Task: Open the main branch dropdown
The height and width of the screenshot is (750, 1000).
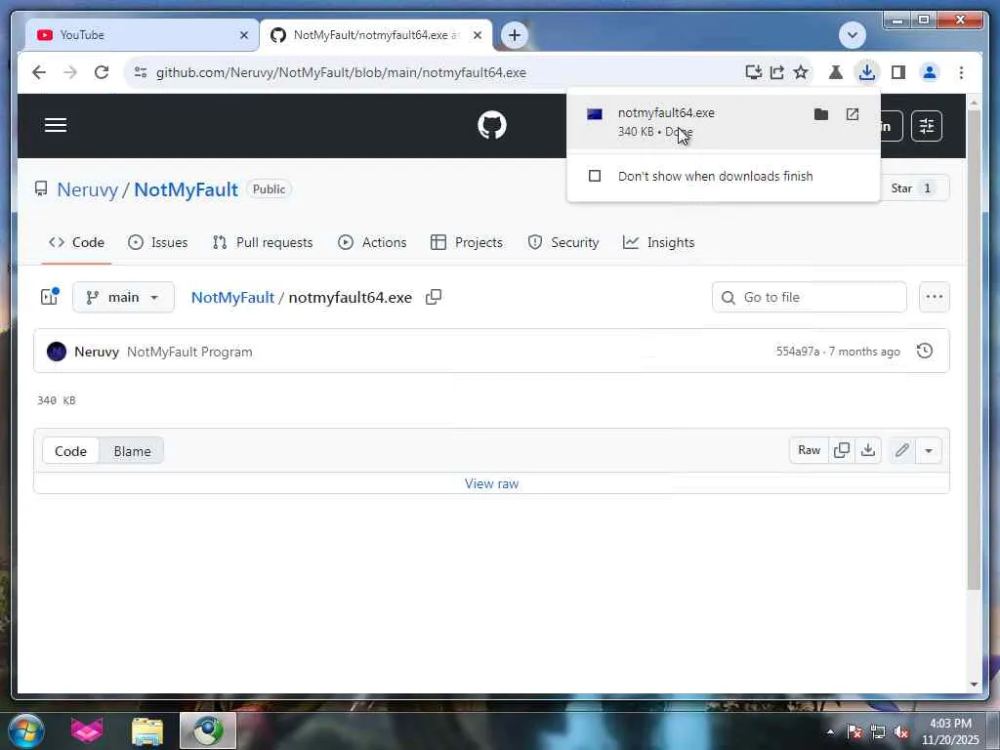Action: click(123, 297)
